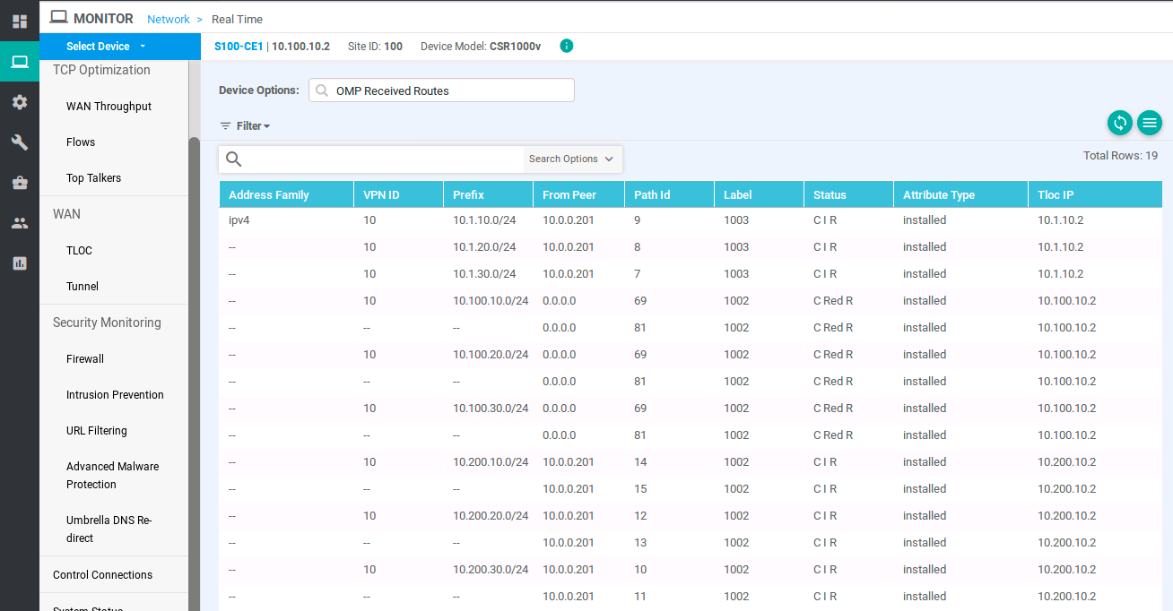Open the Tools wrench icon

click(20, 142)
